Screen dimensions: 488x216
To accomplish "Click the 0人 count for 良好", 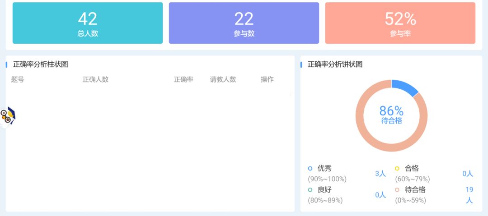I will 380,195.
